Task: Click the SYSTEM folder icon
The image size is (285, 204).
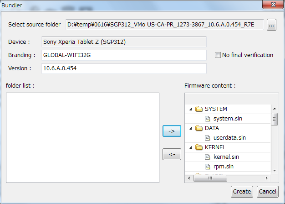Action: (199, 109)
